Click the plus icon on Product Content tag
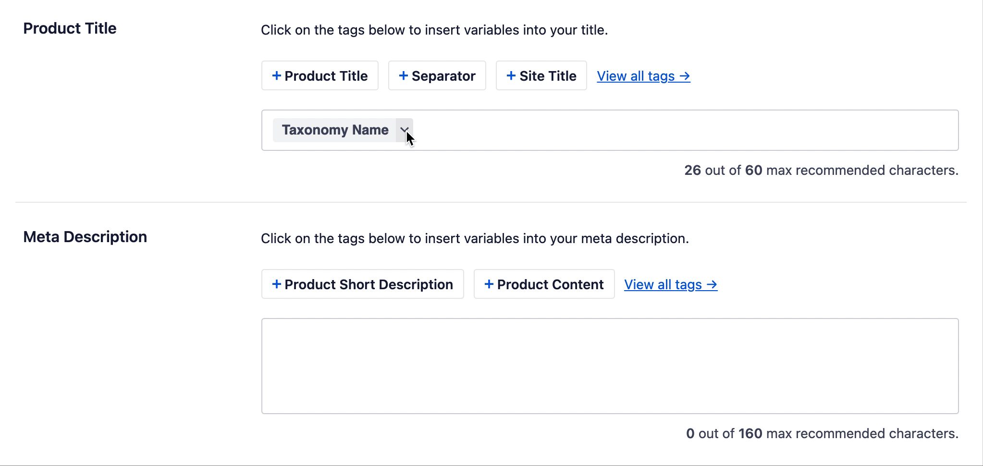983x466 pixels. pos(489,284)
